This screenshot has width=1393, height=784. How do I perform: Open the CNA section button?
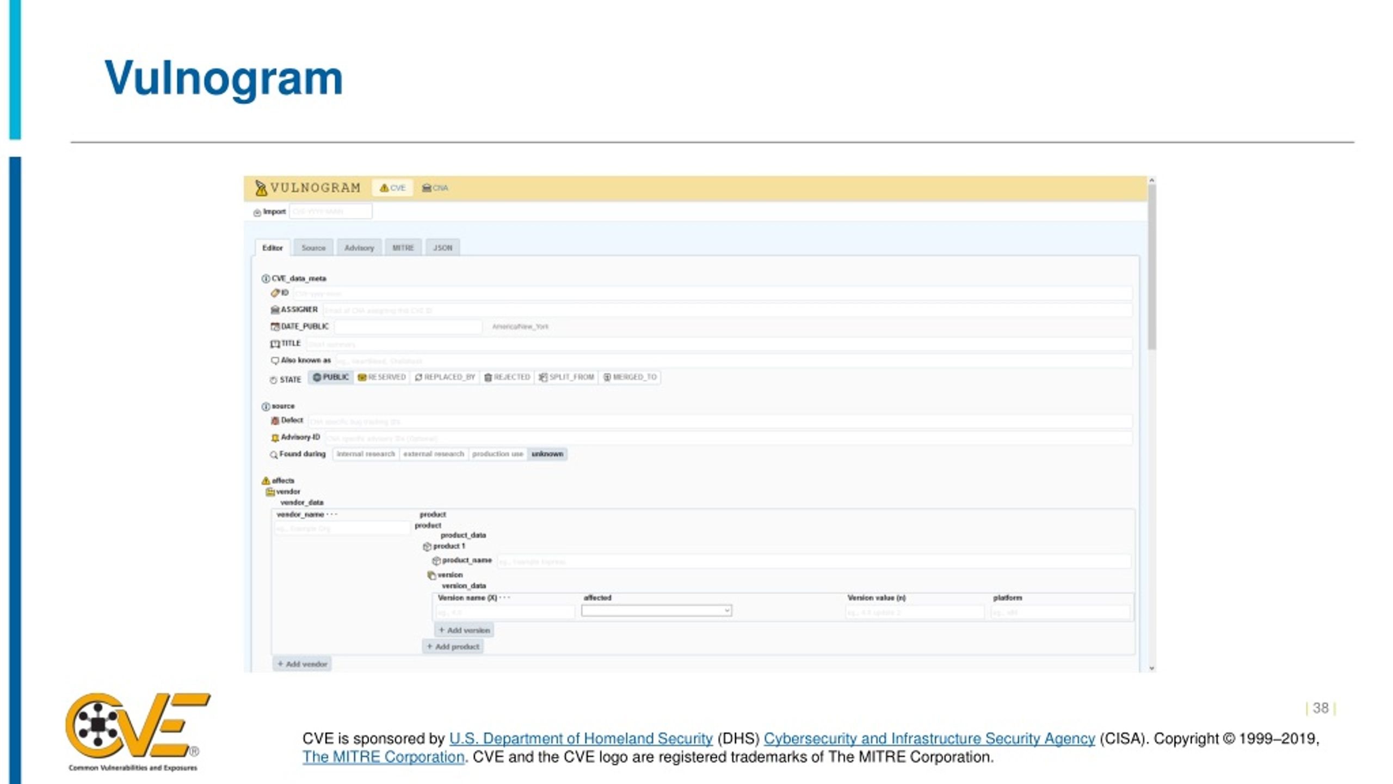pos(435,188)
